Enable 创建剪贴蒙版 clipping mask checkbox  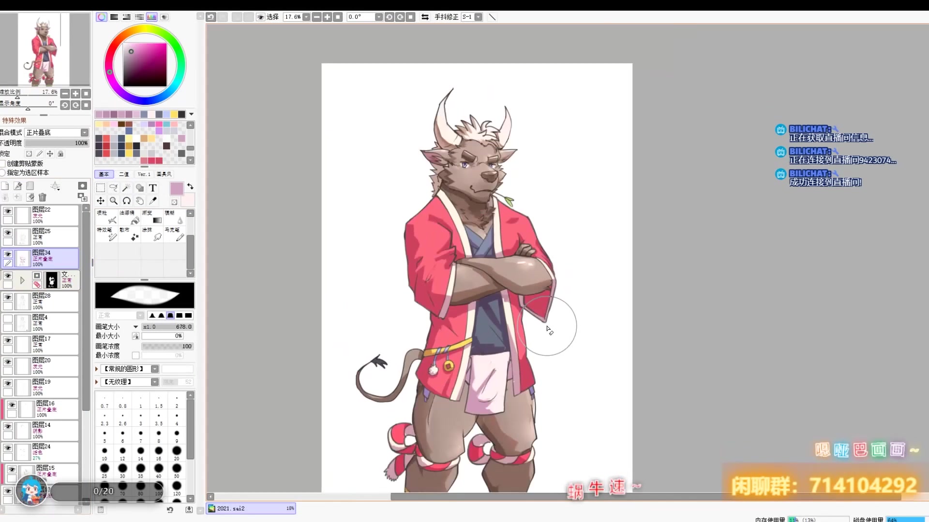pyautogui.click(x=3, y=163)
